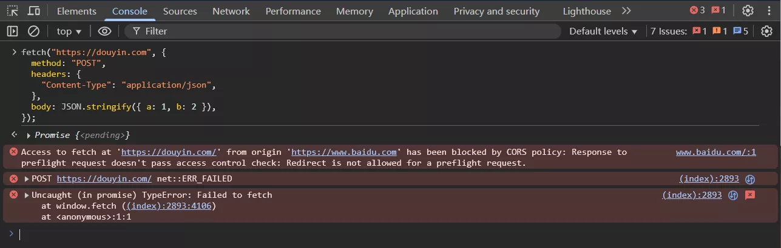Open the 'top' JavaScript context dropdown
This screenshot has width=781, height=248.
tap(69, 31)
